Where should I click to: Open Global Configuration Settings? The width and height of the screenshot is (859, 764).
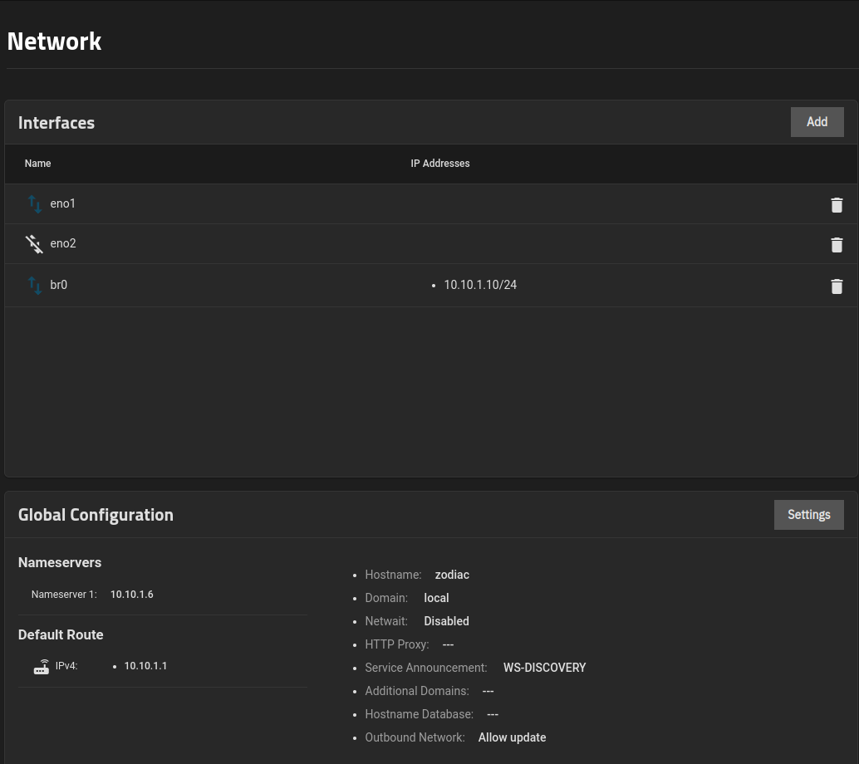(x=808, y=515)
